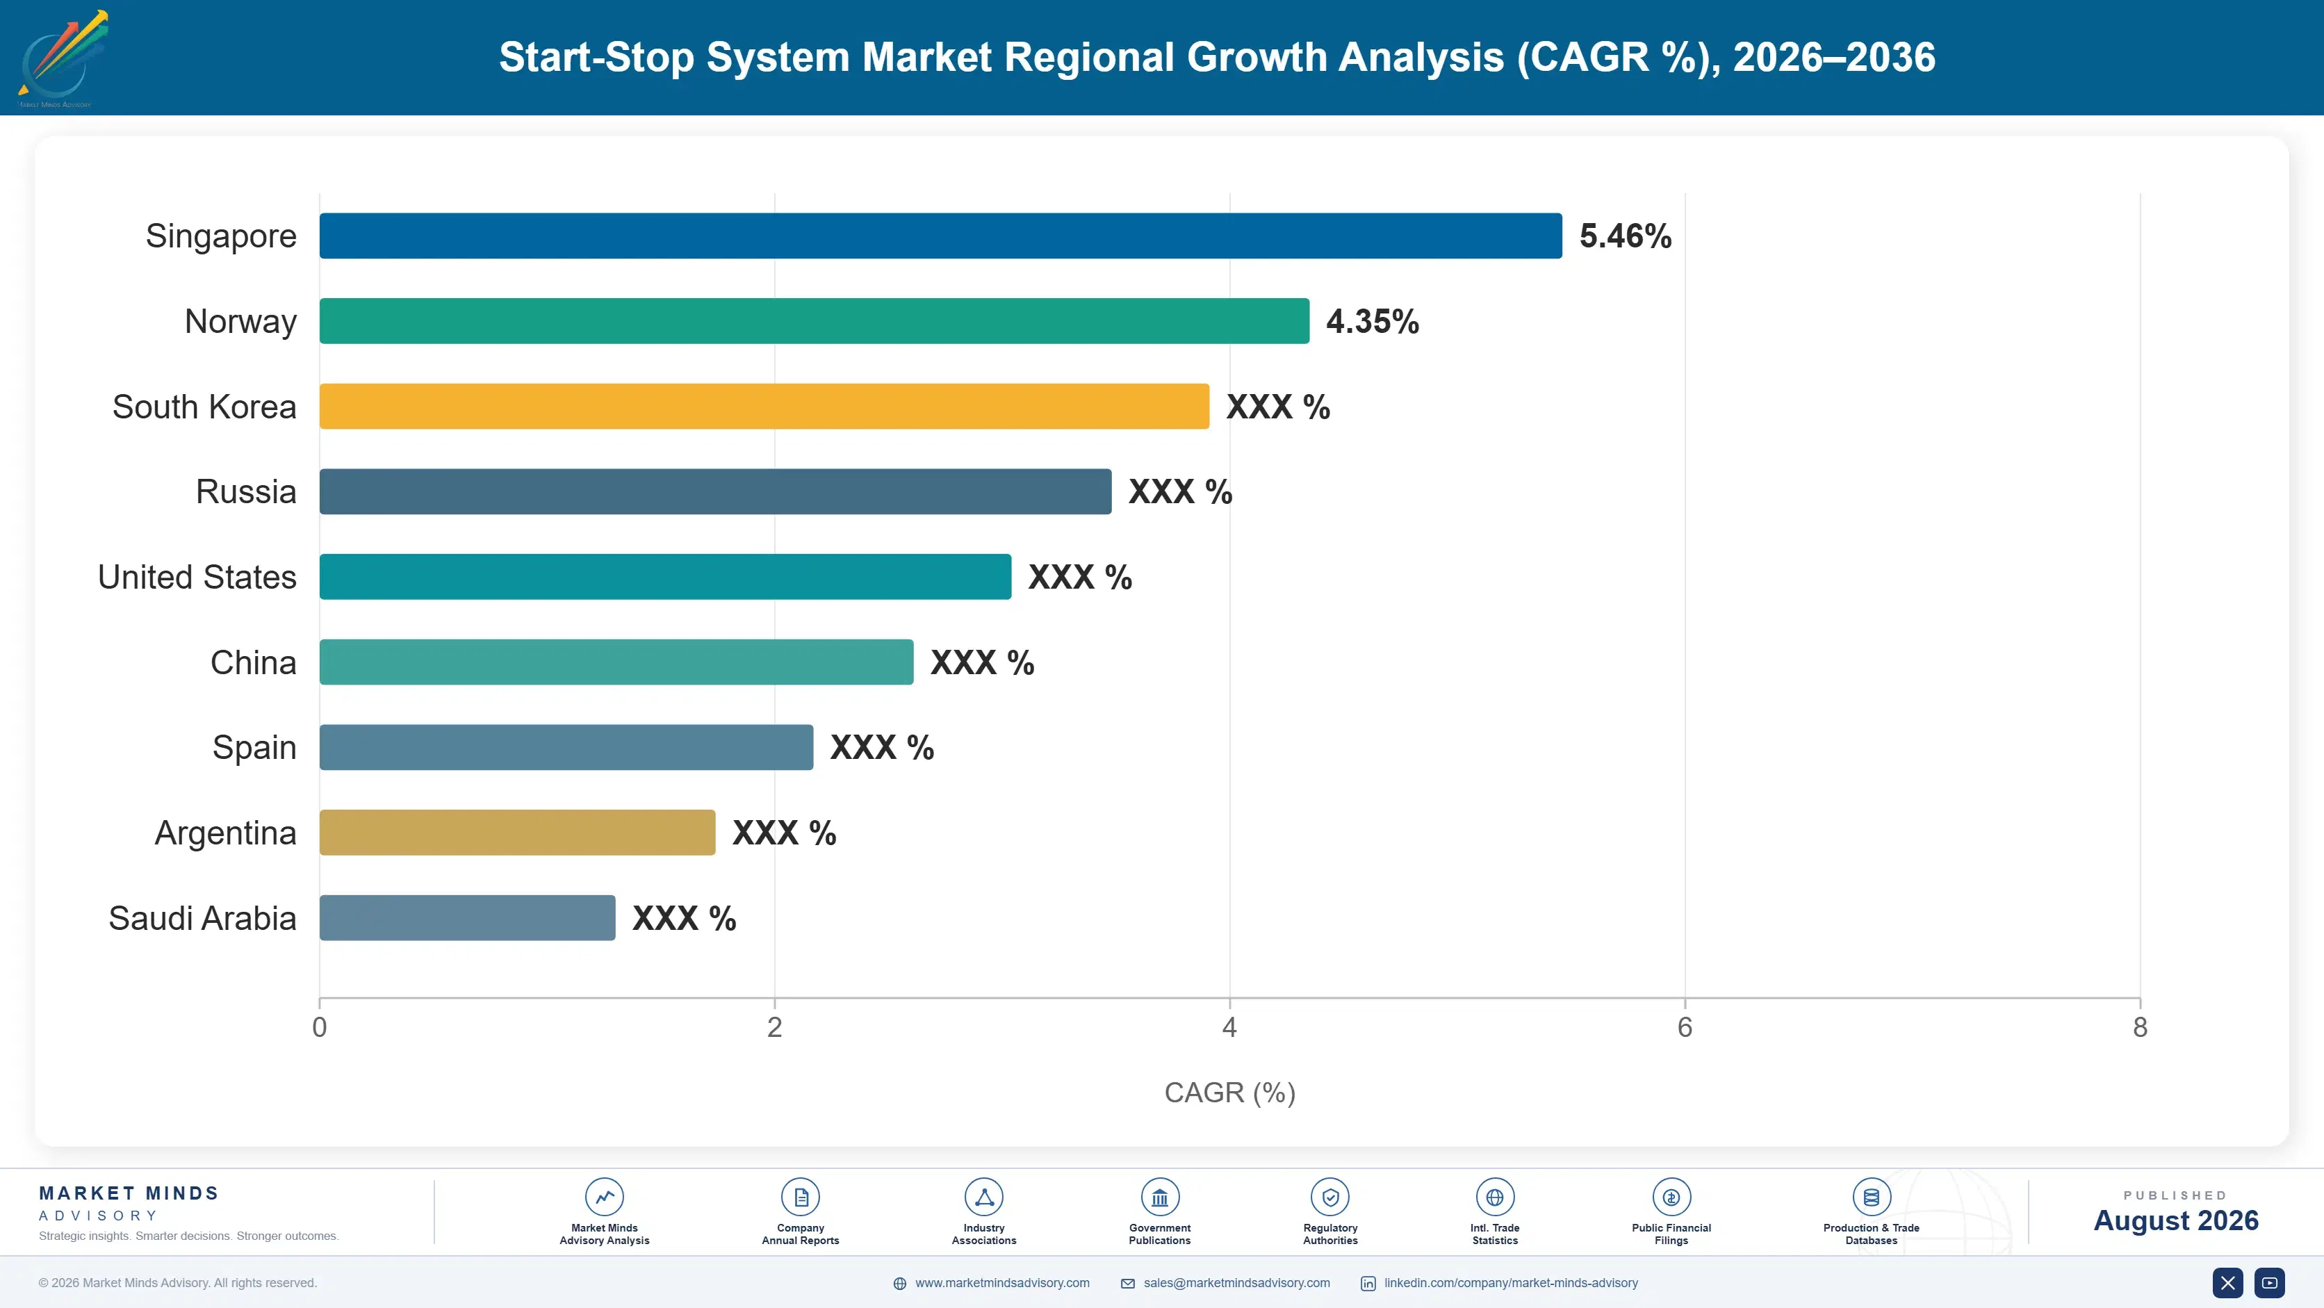
Task: Open the YouTube icon in footer
Action: tap(2269, 1283)
